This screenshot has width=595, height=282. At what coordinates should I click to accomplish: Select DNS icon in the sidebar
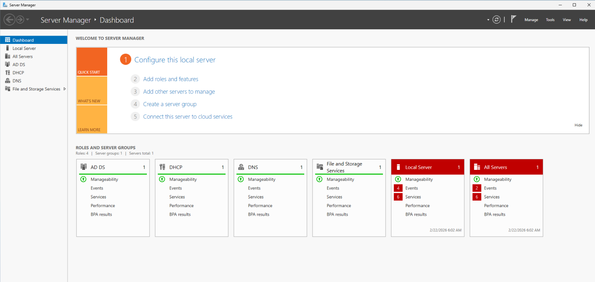pyautogui.click(x=7, y=81)
